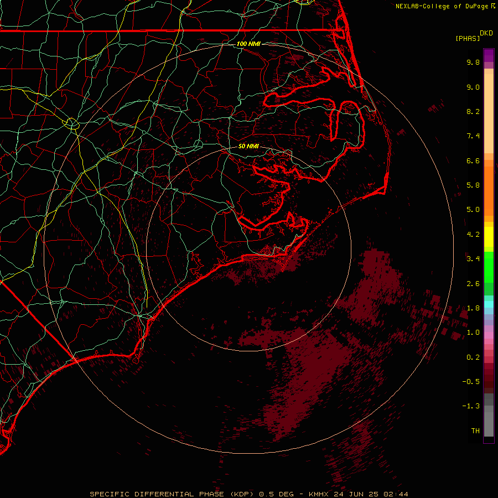Click the 1.0 value on the scale
This screenshot has width=498, height=498.
[473, 333]
